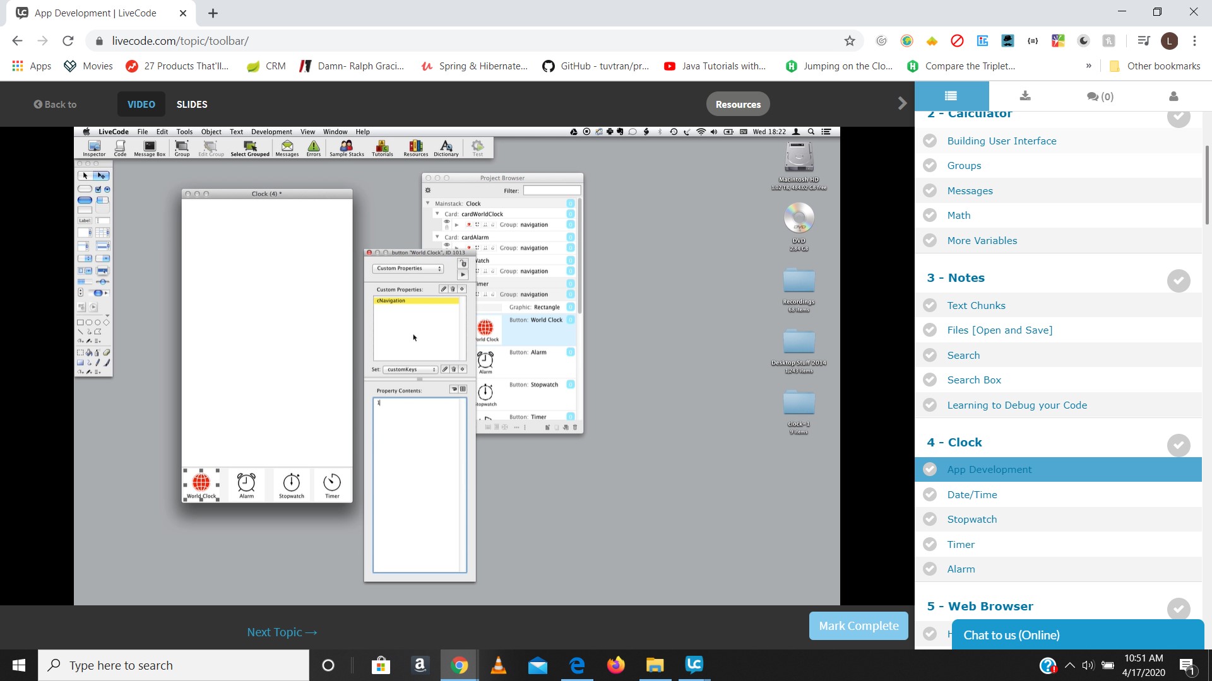Open the comments tab showing (0)
The image size is (1212, 681).
[1100, 96]
